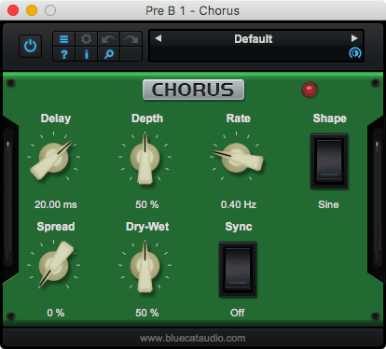This screenshot has width=386, height=349.
Task: Select previous preset with left arrow
Action: coord(159,38)
